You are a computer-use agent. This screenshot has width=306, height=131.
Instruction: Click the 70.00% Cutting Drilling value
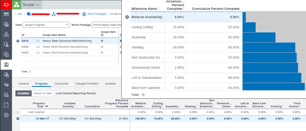(158, 119)
